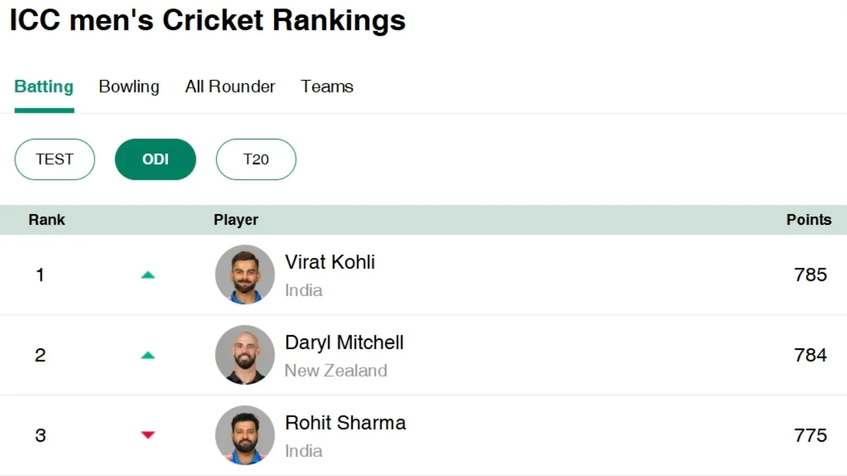This screenshot has width=847, height=476.
Task: Open Daryl Mitchell's player name link
Action: tap(344, 342)
